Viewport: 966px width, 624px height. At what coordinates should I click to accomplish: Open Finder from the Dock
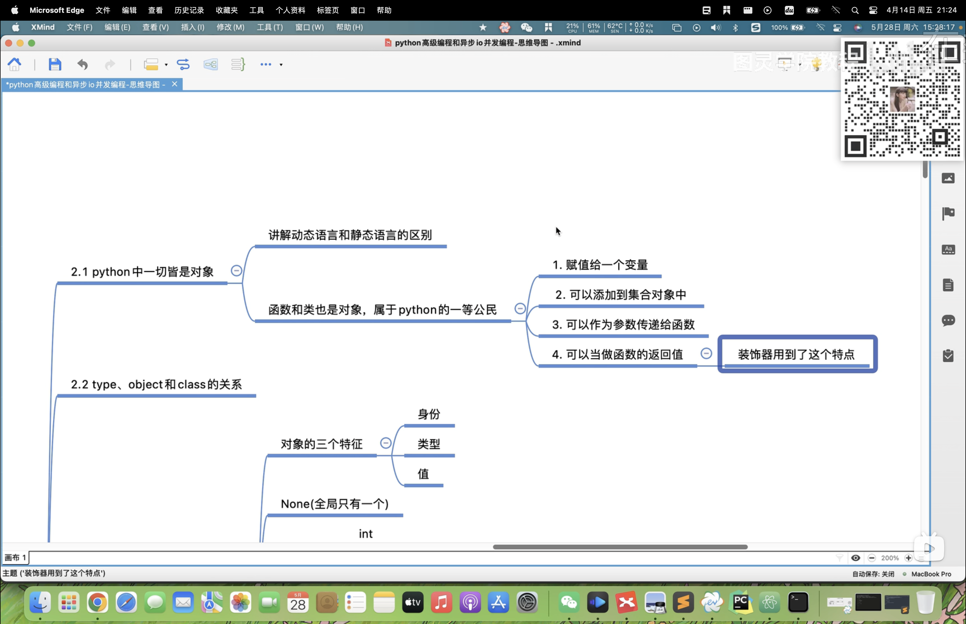pos(40,602)
